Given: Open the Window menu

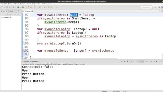Looking at the screenshot, I should click(x=44, y=4).
